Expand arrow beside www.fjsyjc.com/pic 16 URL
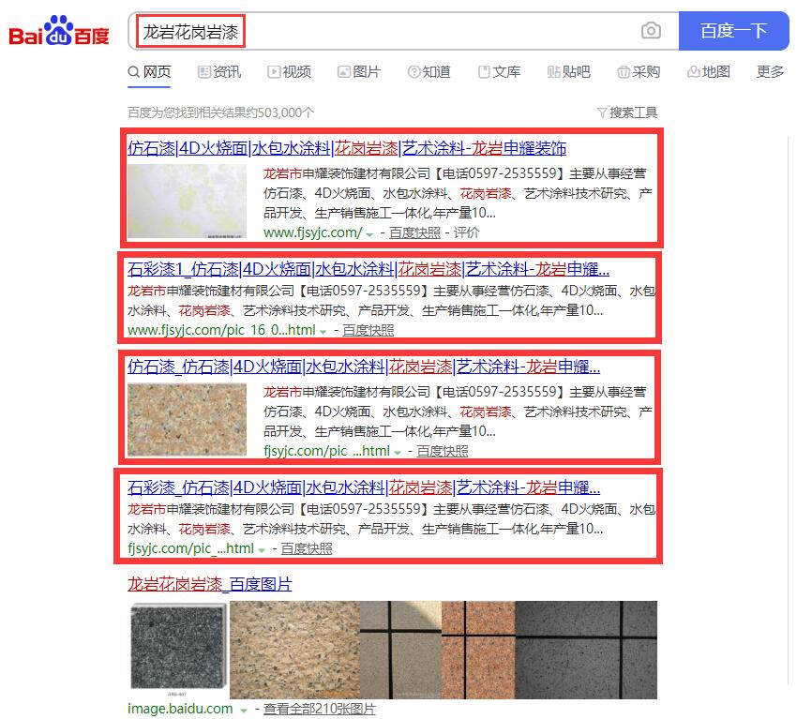 click(323, 332)
